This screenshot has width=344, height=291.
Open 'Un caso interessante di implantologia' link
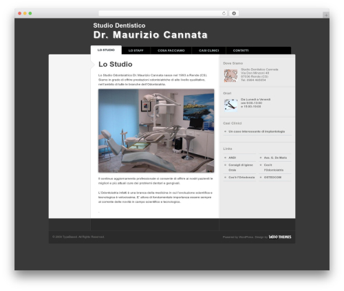(257, 131)
